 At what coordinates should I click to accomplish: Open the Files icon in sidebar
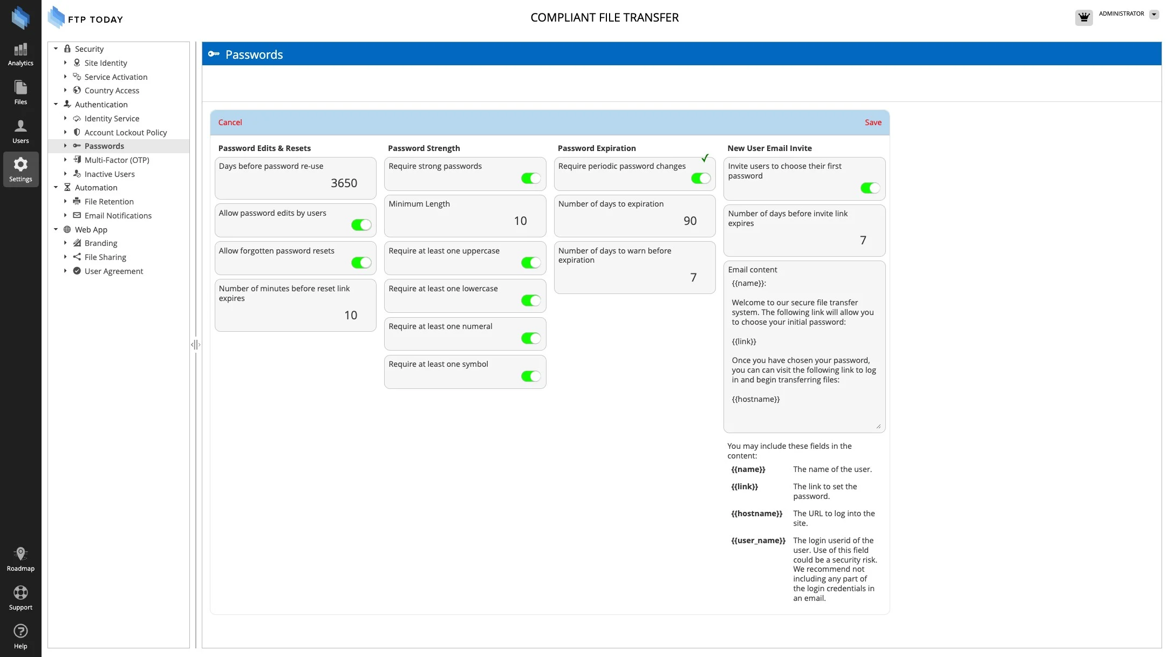coord(21,92)
